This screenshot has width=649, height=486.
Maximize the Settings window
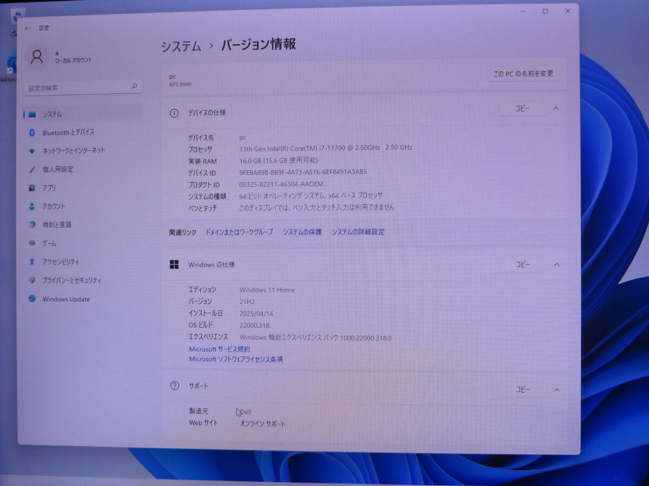click(x=545, y=11)
